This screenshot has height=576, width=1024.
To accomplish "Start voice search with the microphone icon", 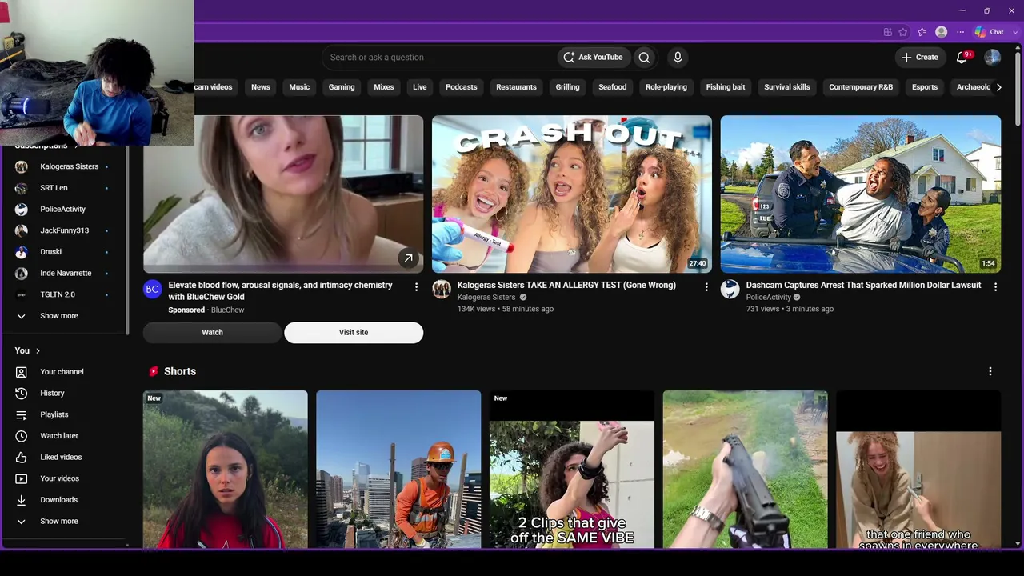I will click(678, 58).
